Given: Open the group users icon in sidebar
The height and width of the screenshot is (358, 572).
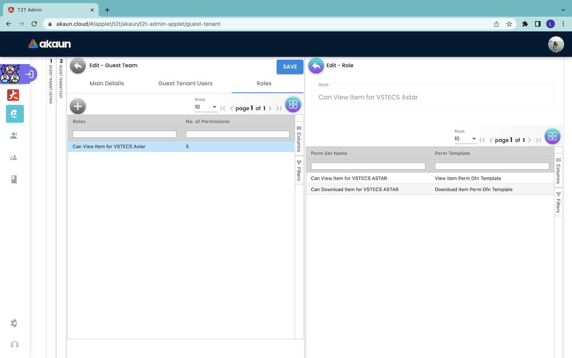Looking at the screenshot, I should pos(14,158).
